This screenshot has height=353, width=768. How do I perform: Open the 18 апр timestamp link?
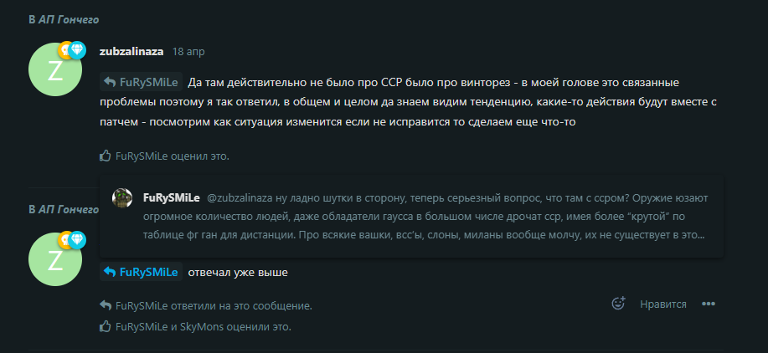188,52
